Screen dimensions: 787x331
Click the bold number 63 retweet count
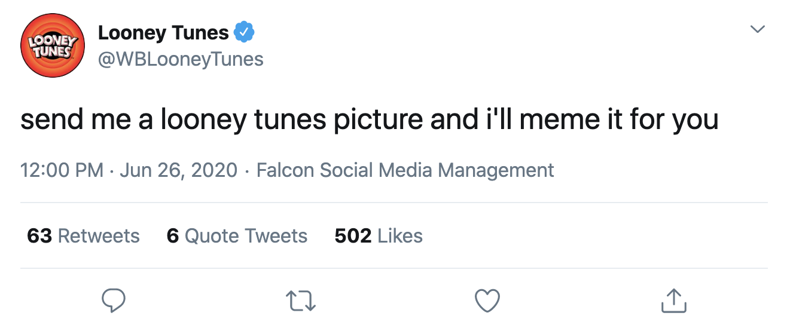pos(39,236)
